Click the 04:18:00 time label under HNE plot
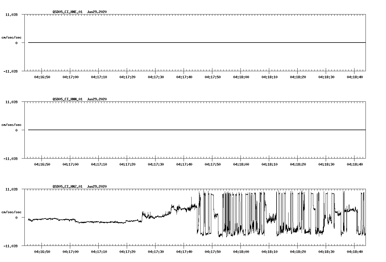 241,77
